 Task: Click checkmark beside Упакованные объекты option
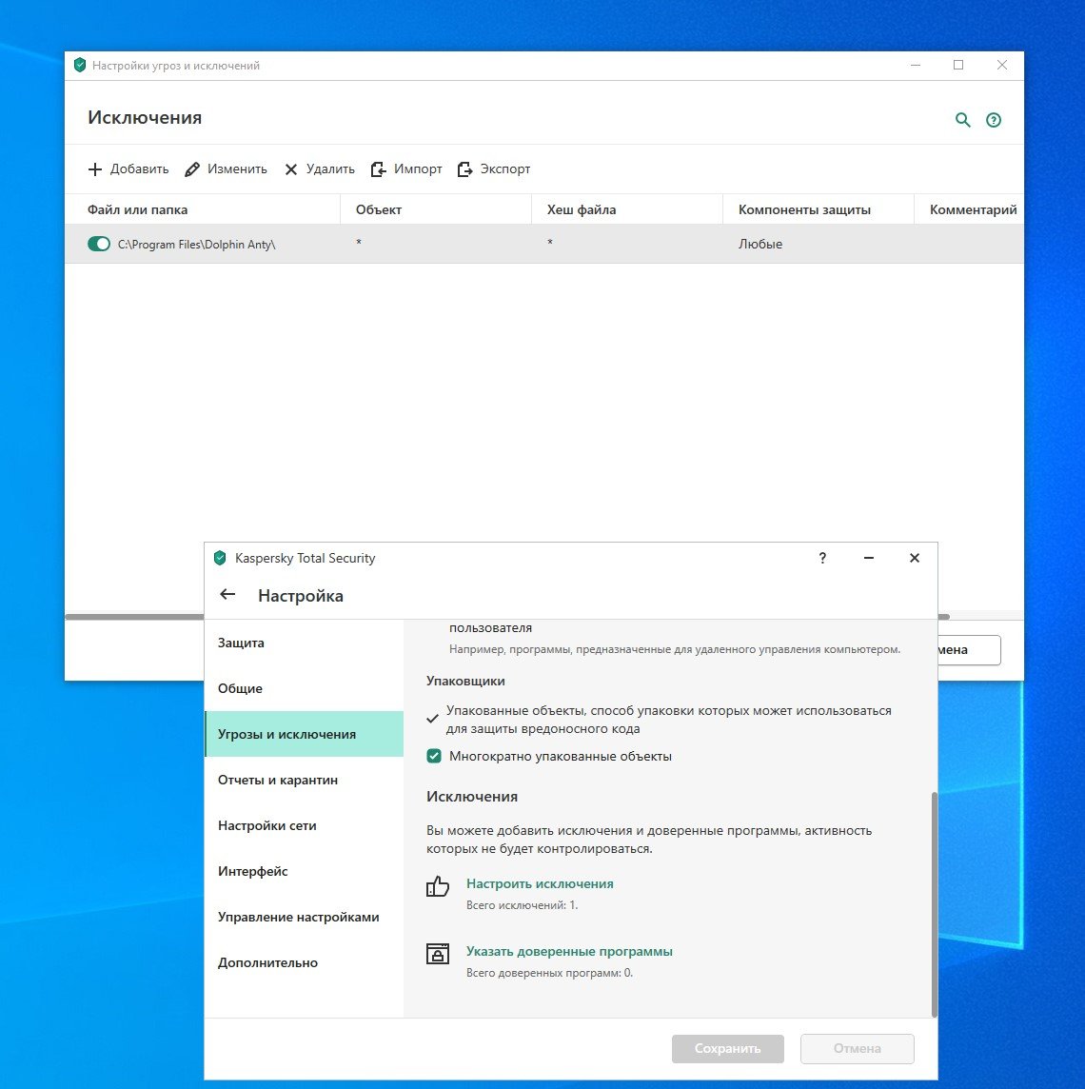pos(432,719)
